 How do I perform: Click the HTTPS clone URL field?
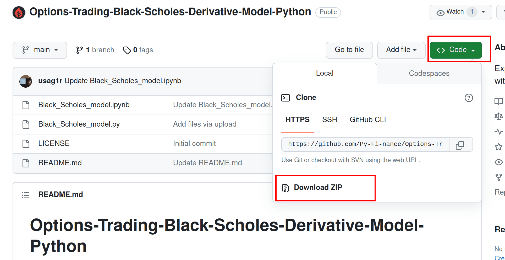pyautogui.click(x=365, y=144)
